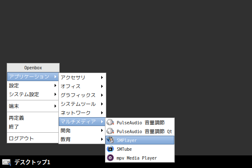Expand the arrow next to 教育

[102, 139]
